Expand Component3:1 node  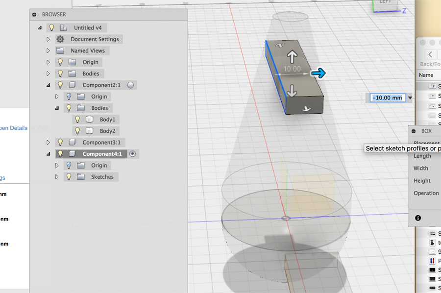[x=48, y=143]
